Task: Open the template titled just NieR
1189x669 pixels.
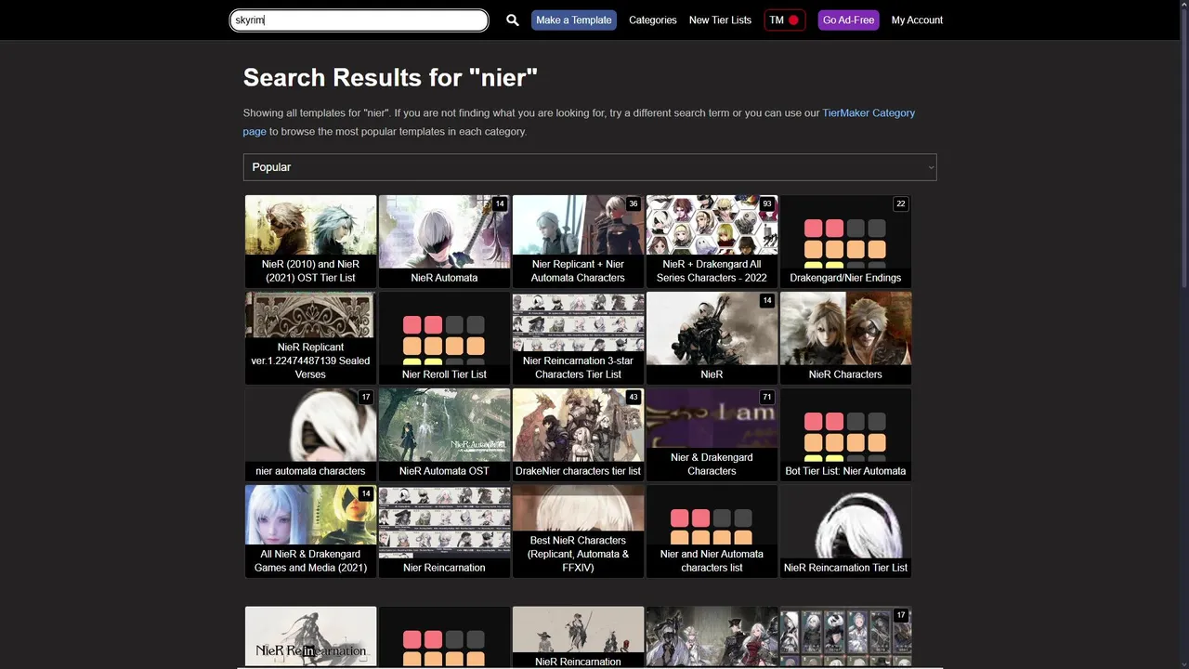Action: click(712, 337)
